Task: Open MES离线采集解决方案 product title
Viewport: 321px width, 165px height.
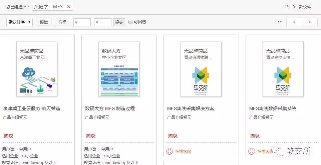Action: click(x=191, y=108)
